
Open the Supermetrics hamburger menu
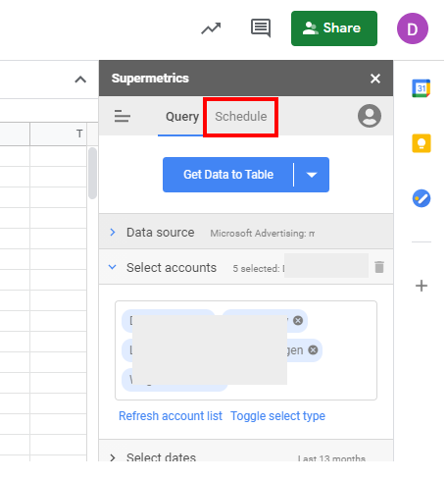[123, 116]
